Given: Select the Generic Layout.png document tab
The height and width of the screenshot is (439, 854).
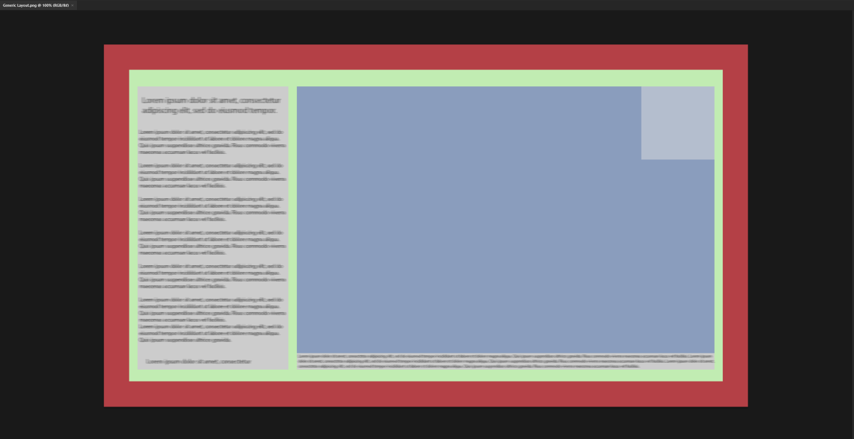Looking at the screenshot, I should [35, 5].
